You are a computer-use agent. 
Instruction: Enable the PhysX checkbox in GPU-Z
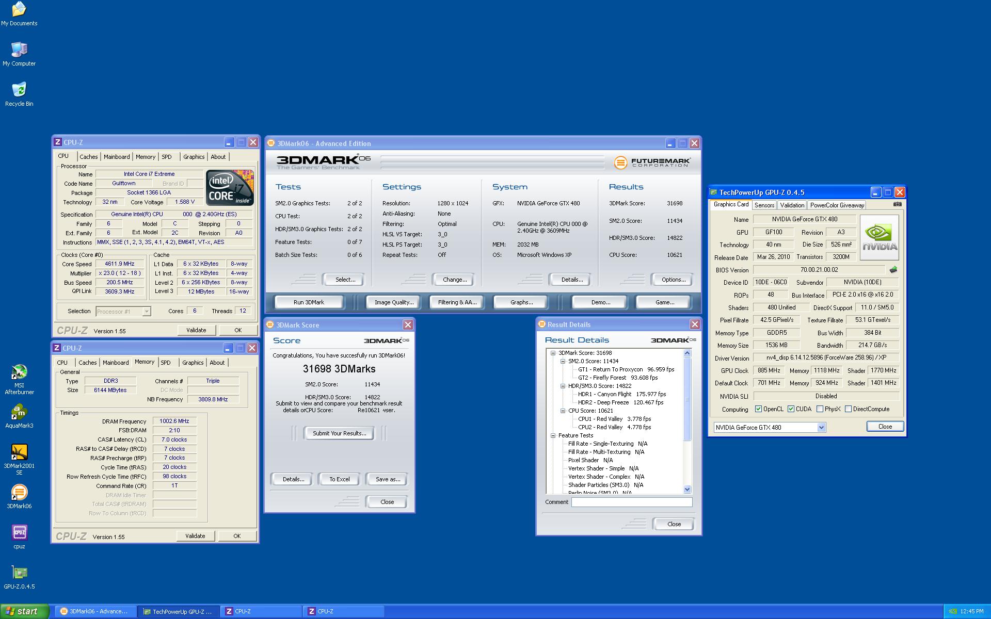(820, 409)
